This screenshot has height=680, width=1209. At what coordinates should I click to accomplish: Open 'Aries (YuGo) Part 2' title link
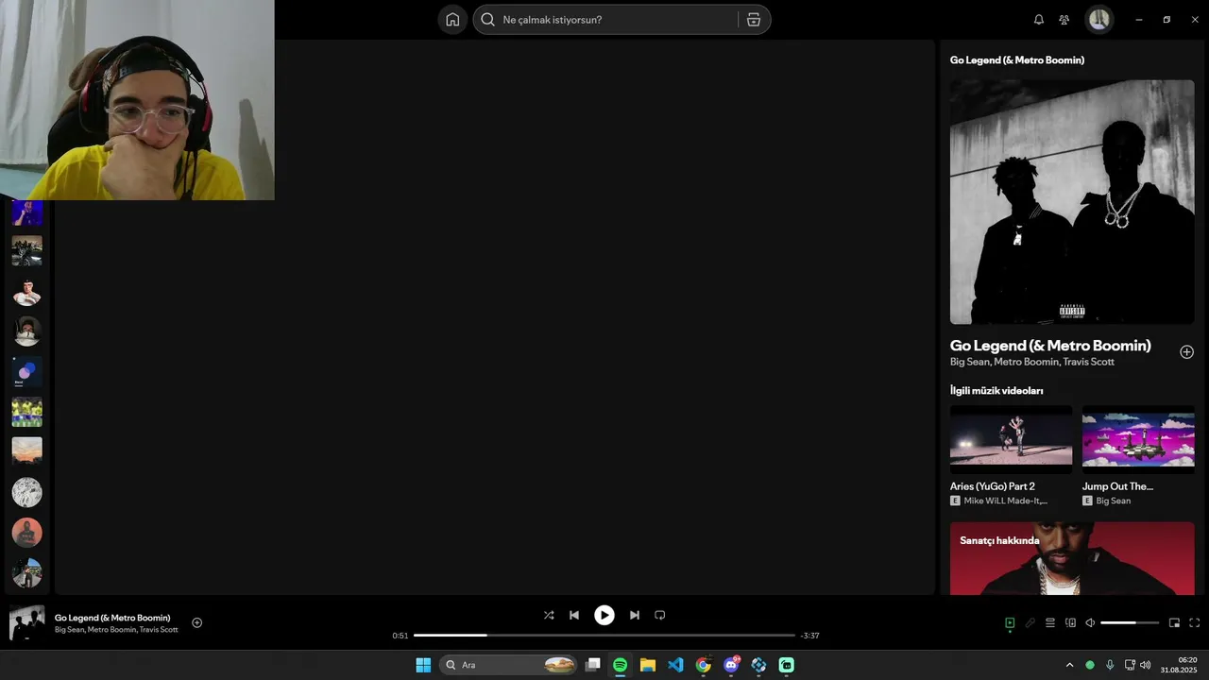(x=993, y=486)
